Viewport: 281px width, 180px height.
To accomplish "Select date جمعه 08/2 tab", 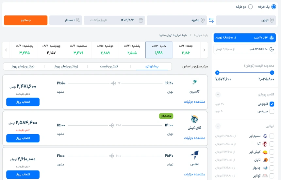I will pyautogui.click(x=186, y=50).
